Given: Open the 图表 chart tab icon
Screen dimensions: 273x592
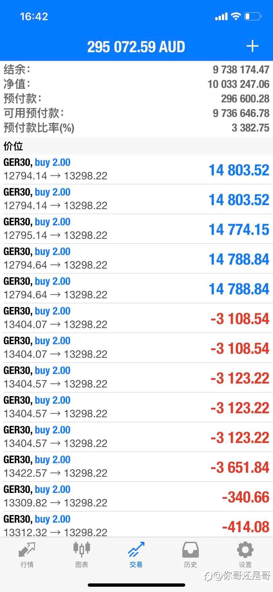Looking at the screenshot, I should tap(81, 549).
